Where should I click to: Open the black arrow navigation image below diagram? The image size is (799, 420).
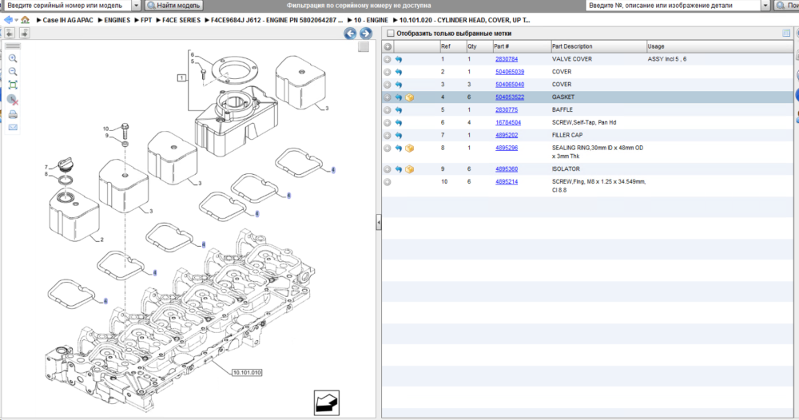click(327, 402)
